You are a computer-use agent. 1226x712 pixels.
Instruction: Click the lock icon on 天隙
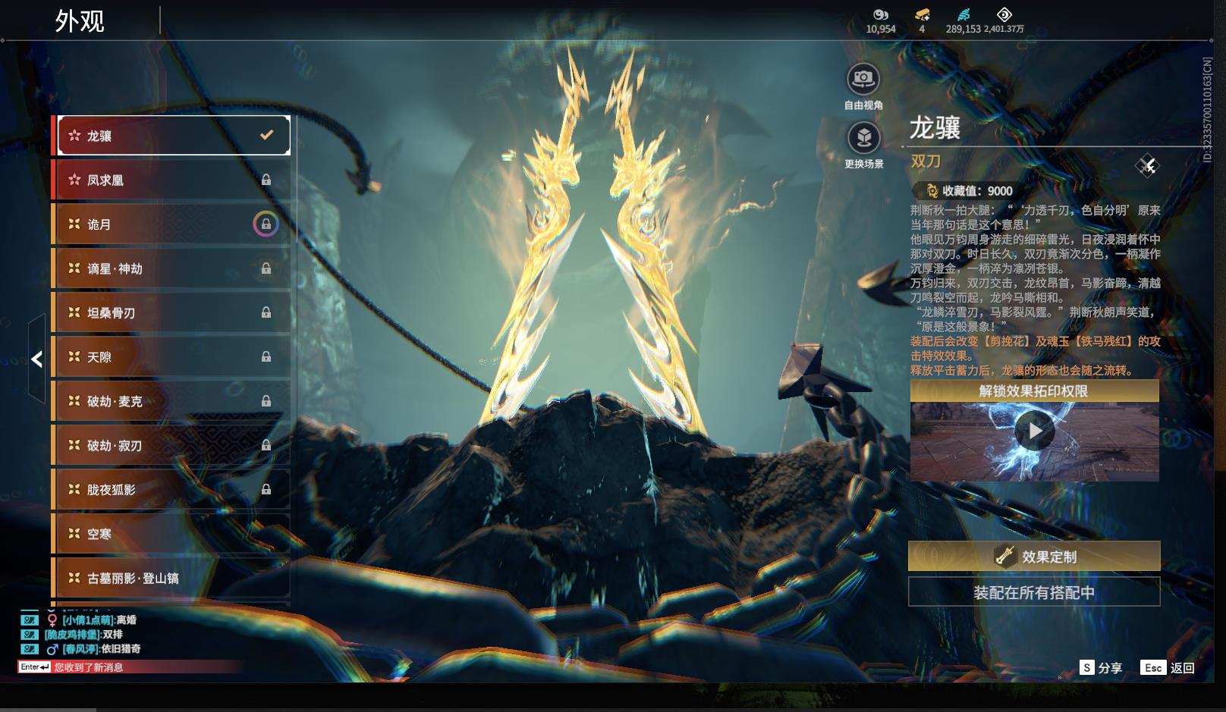click(266, 356)
